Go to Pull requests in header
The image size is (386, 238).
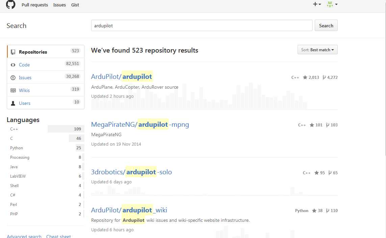click(35, 5)
